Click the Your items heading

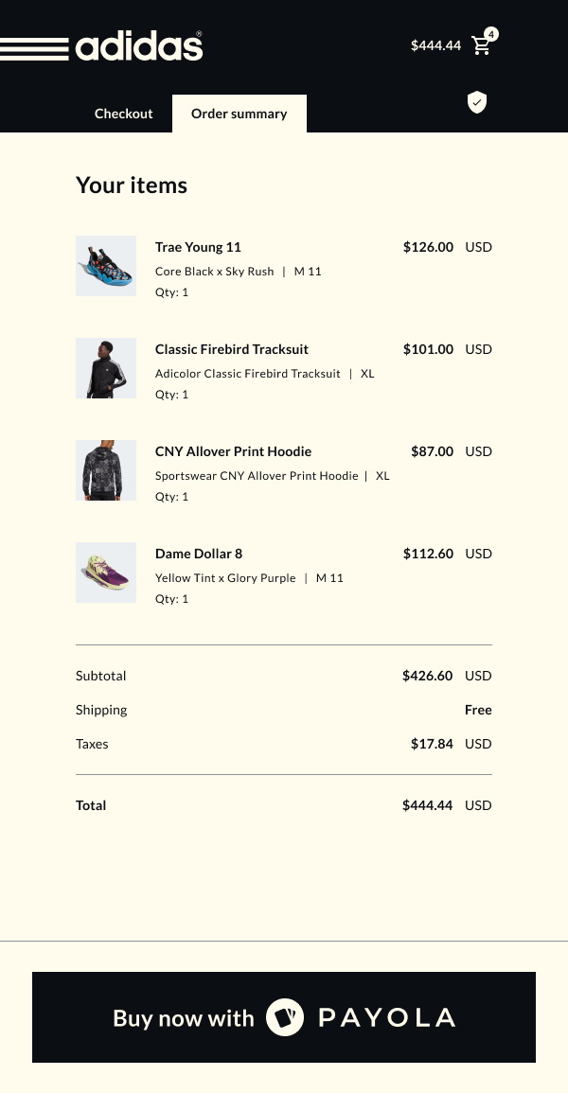coord(132,185)
